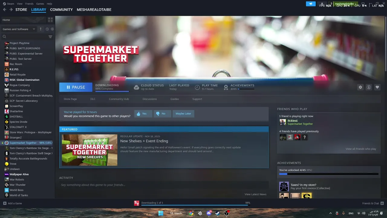
Task: Choose Maybe Later for recommendation
Action: tap(183, 114)
